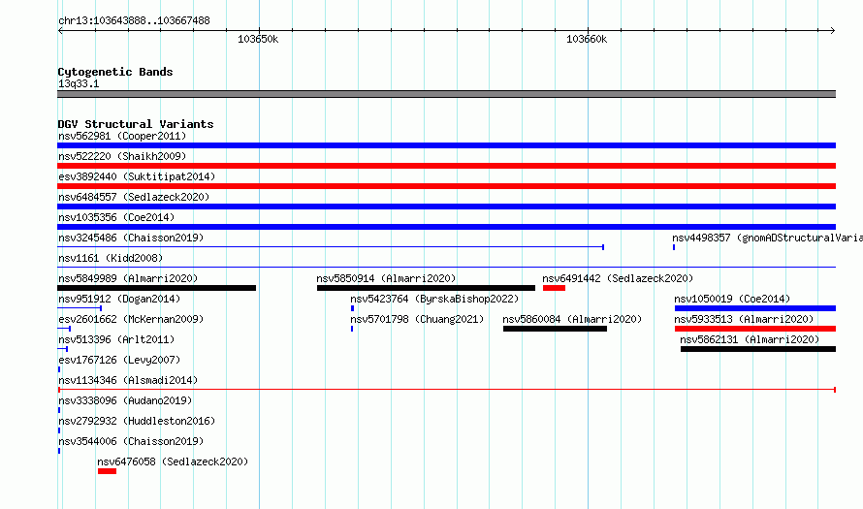Open nsv6476058 (Sedlazeck2020) label
The image size is (863, 509).
point(173,461)
